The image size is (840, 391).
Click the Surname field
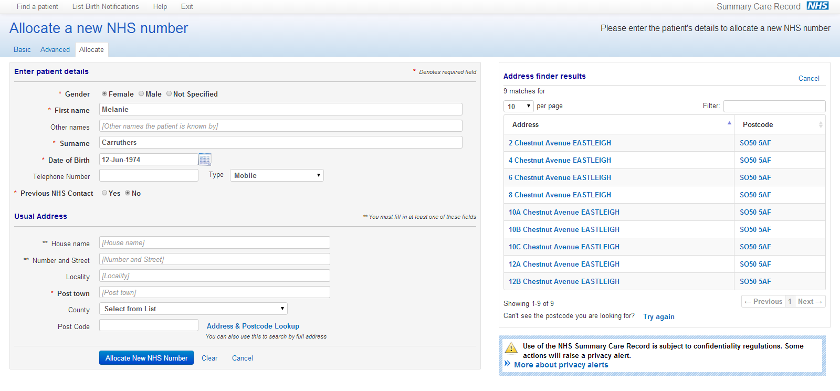point(281,142)
